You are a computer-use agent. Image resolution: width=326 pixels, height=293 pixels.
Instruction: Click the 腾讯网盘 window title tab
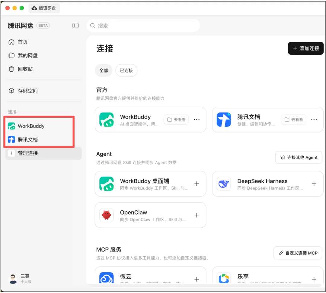(44, 8)
